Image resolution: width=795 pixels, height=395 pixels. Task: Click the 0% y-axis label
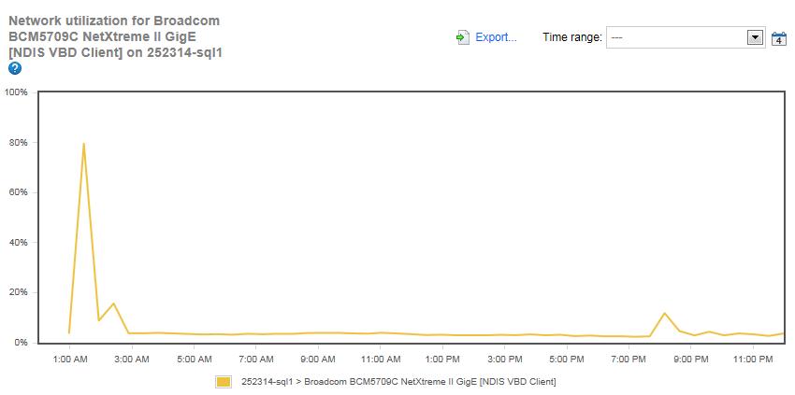[x=20, y=343]
